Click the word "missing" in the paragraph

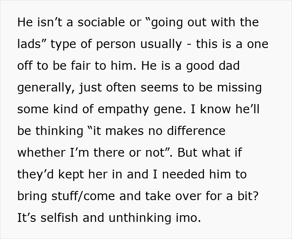(238, 87)
